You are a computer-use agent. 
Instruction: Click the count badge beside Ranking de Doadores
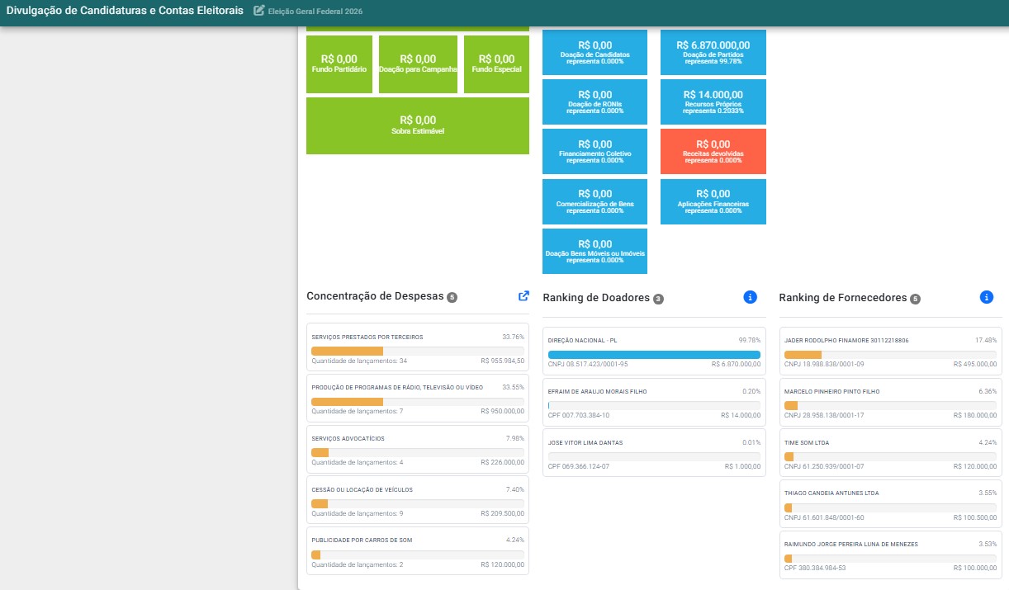click(658, 299)
